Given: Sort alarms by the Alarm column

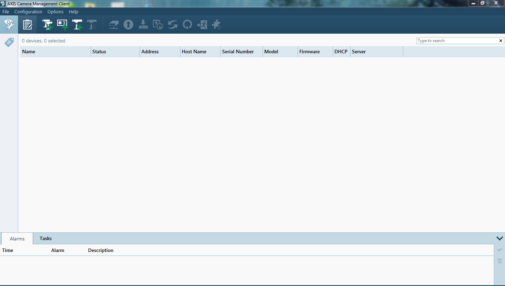Looking at the screenshot, I should (x=58, y=250).
